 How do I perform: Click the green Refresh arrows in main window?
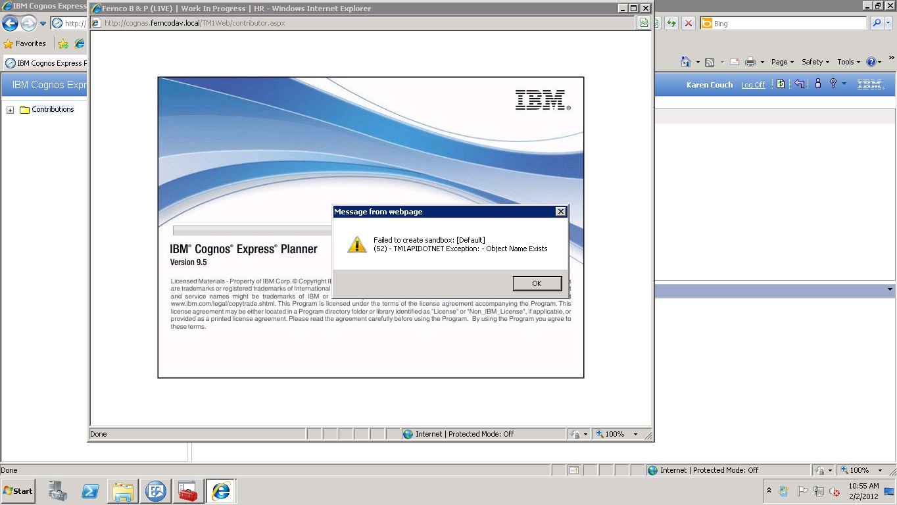[x=671, y=24]
